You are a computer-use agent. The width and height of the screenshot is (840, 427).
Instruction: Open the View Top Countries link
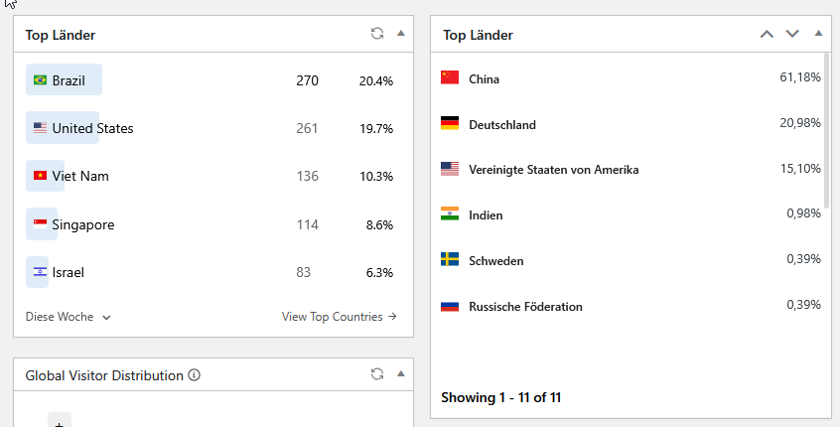click(x=340, y=317)
